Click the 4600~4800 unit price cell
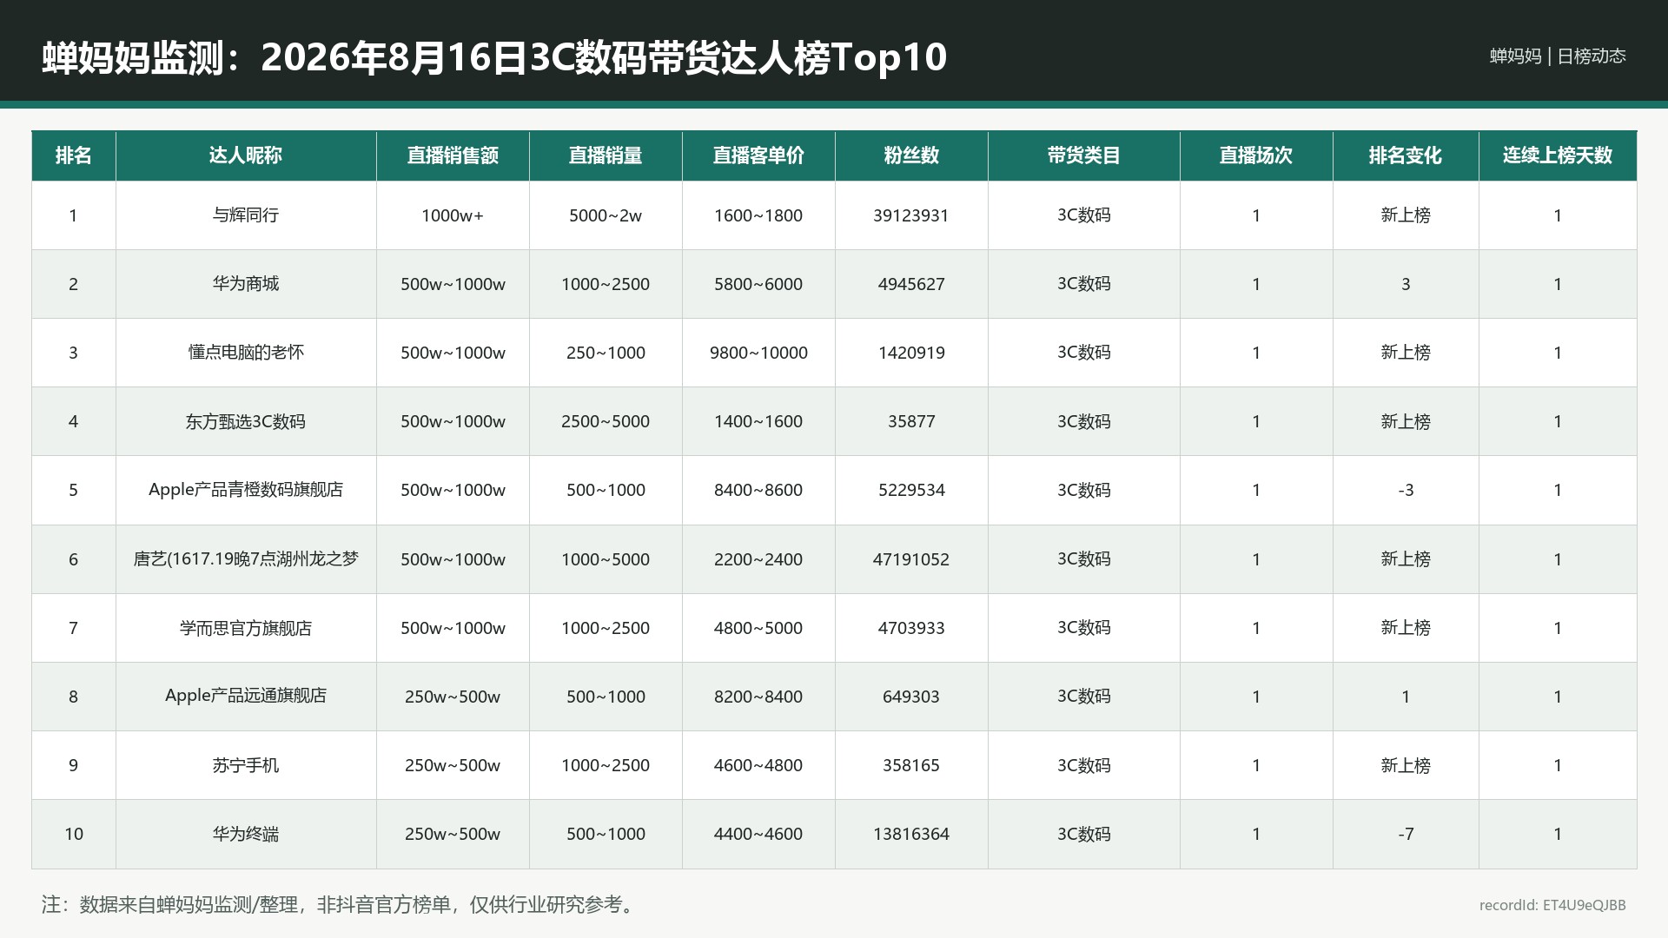This screenshot has height=938, width=1668. click(758, 765)
